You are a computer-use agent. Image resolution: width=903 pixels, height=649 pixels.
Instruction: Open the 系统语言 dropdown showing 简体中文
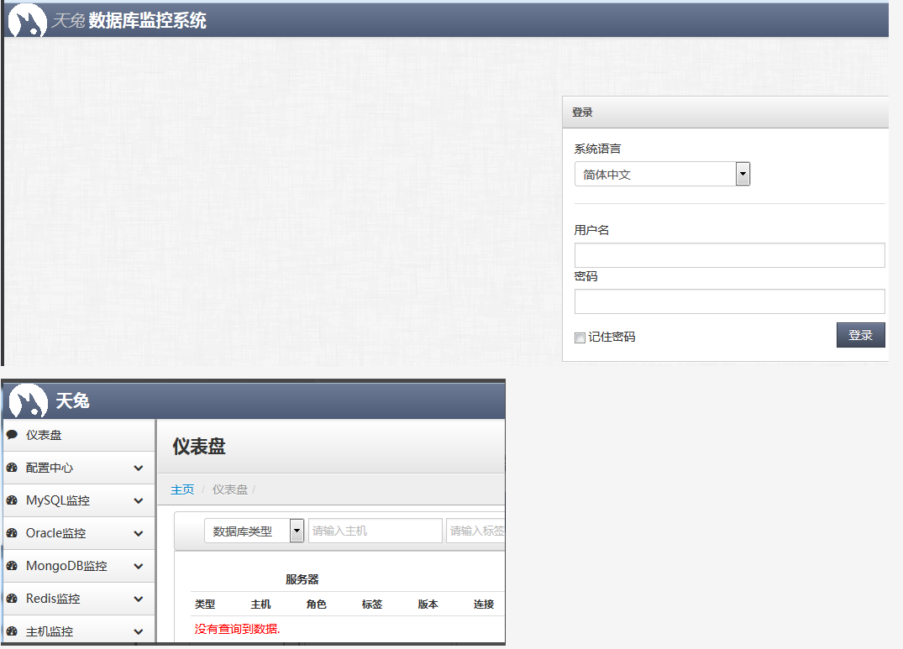coord(662,175)
